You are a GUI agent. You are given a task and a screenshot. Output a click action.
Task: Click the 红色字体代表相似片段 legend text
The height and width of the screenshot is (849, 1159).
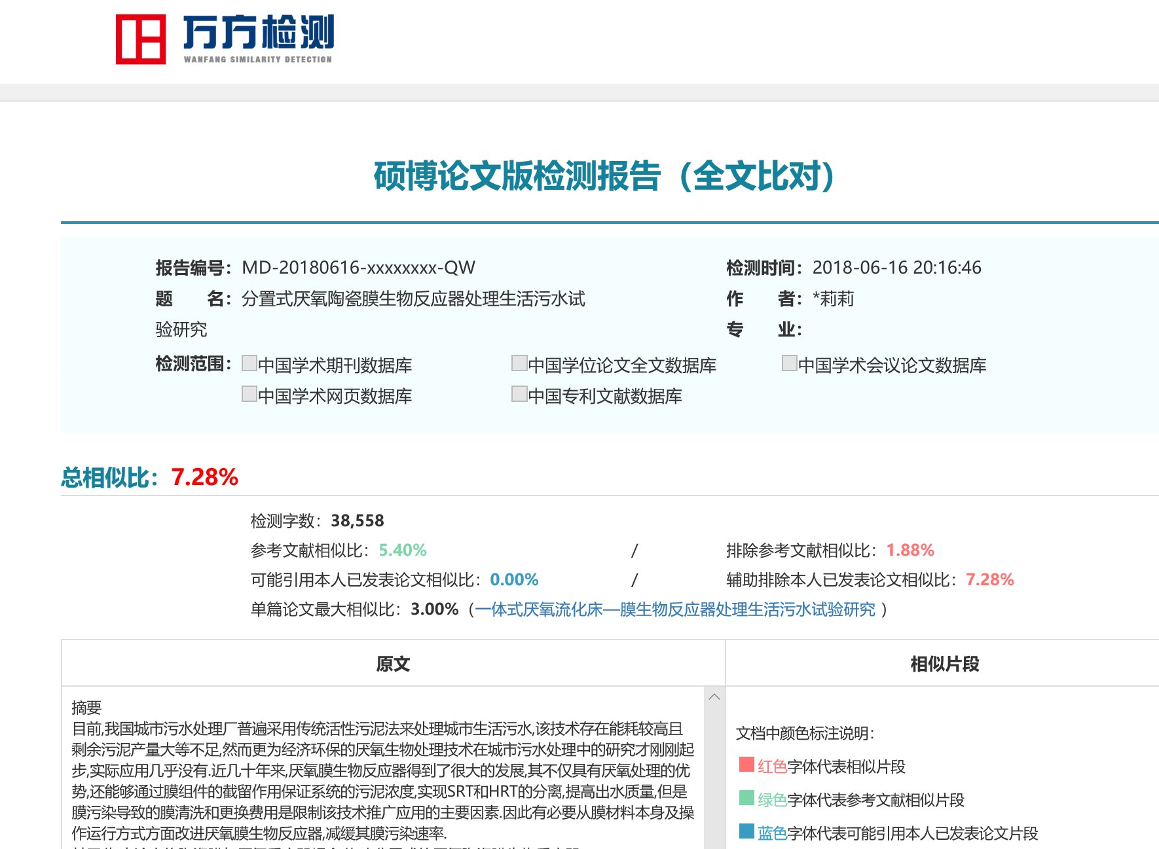coord(832,767)
